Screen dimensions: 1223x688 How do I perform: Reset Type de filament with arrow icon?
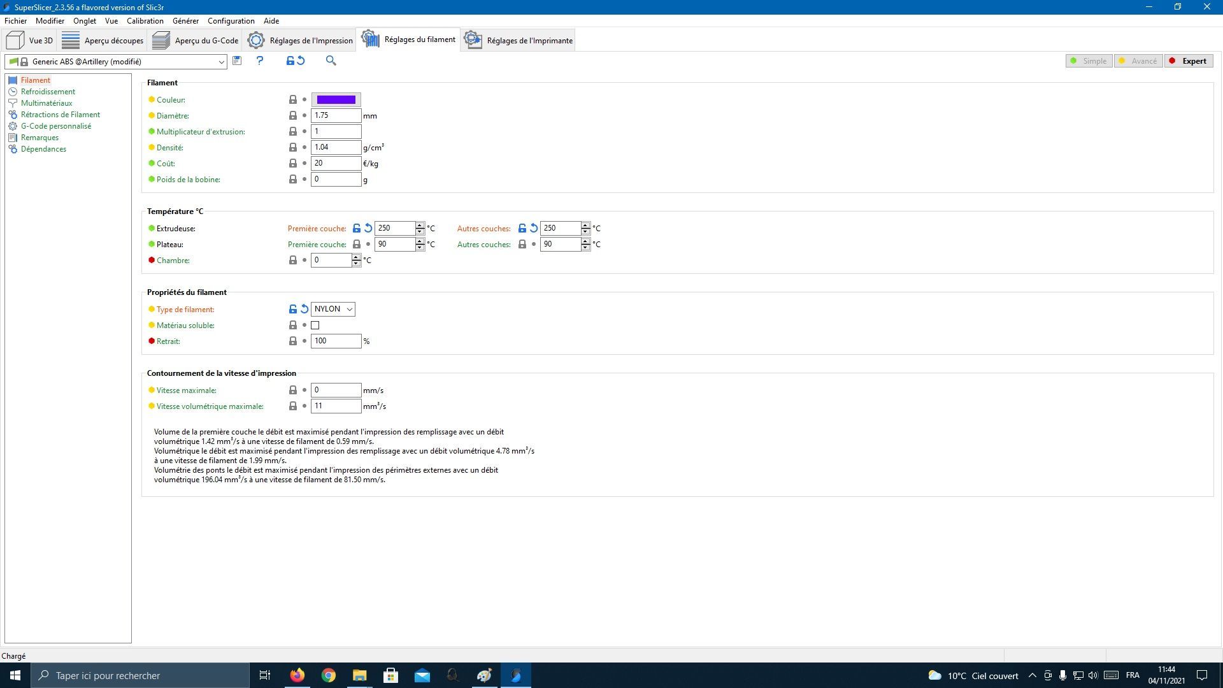tap(304, 309)
